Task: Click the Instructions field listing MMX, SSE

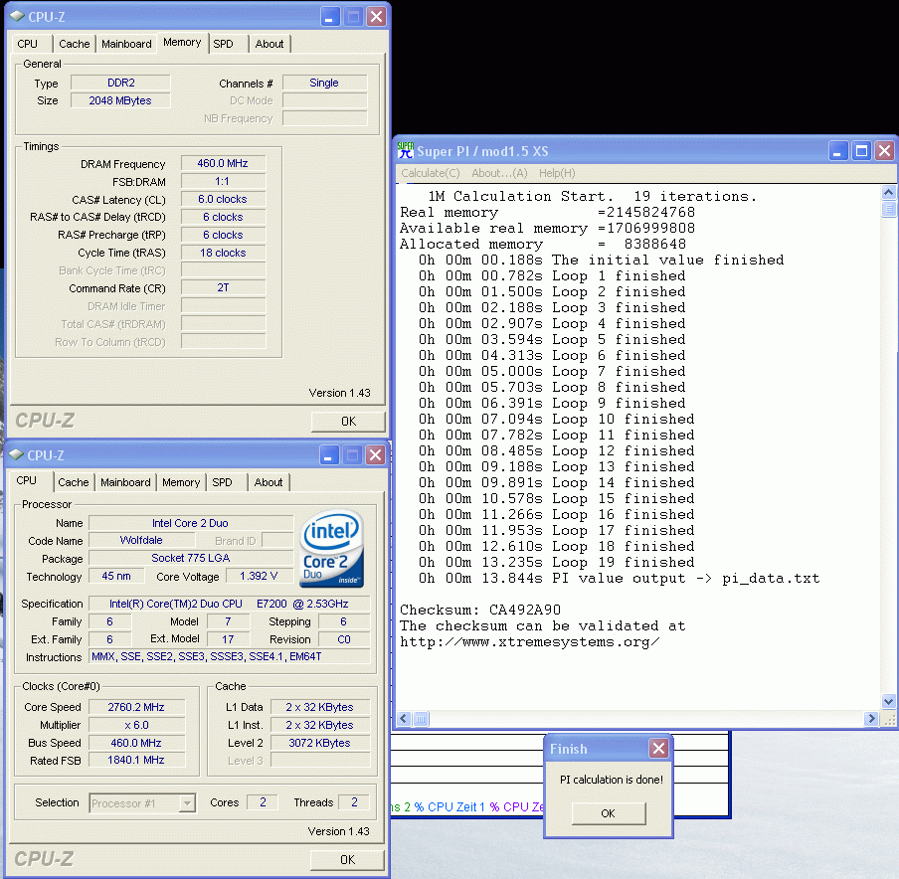Action: (x=230, y=656)
